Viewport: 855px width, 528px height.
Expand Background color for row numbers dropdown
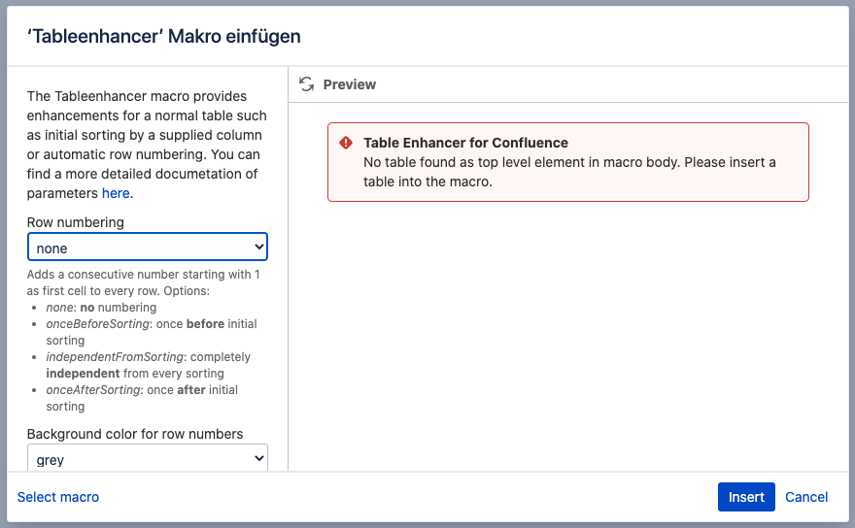[x=147, y=459]
